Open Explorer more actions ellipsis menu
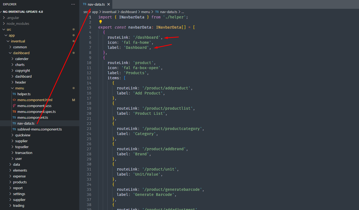Viewport: 359px width, 210px height. pyautogui.click(x=73, y=4)
